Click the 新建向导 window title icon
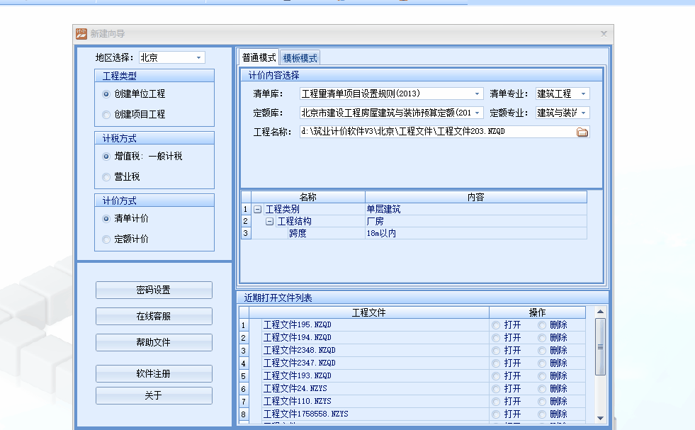The image size is (695, 430). coord(81,33)
